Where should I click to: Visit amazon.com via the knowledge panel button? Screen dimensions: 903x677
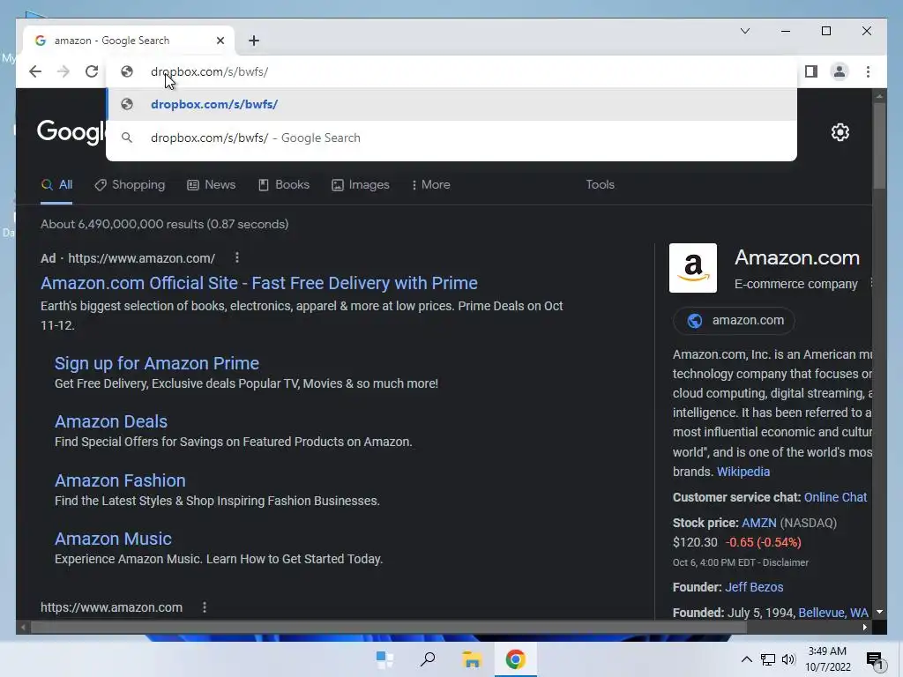click(x=735, y=321)
